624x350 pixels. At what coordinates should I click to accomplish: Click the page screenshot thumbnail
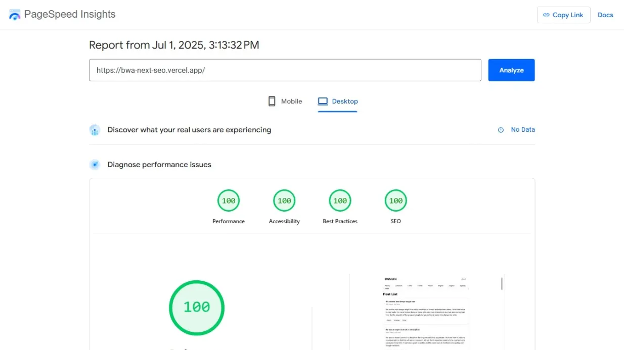coord(426,312)
